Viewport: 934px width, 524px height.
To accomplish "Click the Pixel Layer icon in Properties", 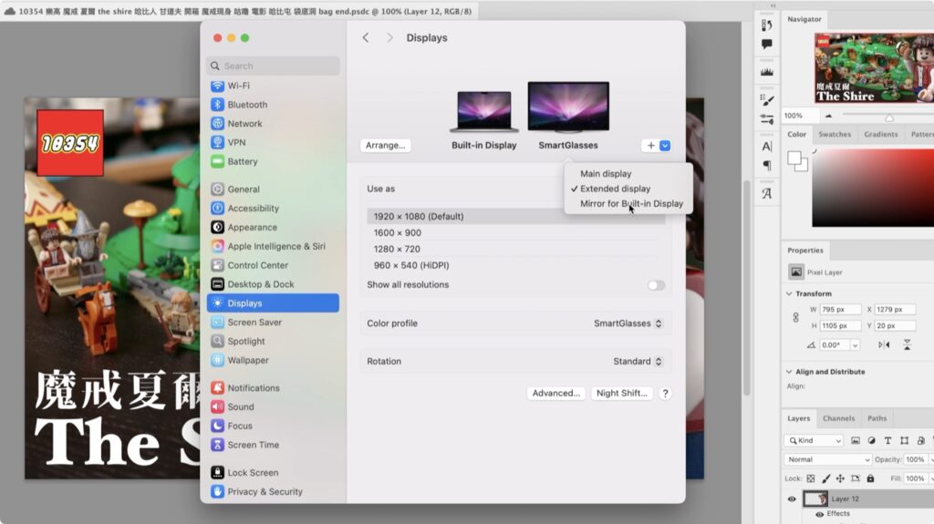I will point(795,272).
